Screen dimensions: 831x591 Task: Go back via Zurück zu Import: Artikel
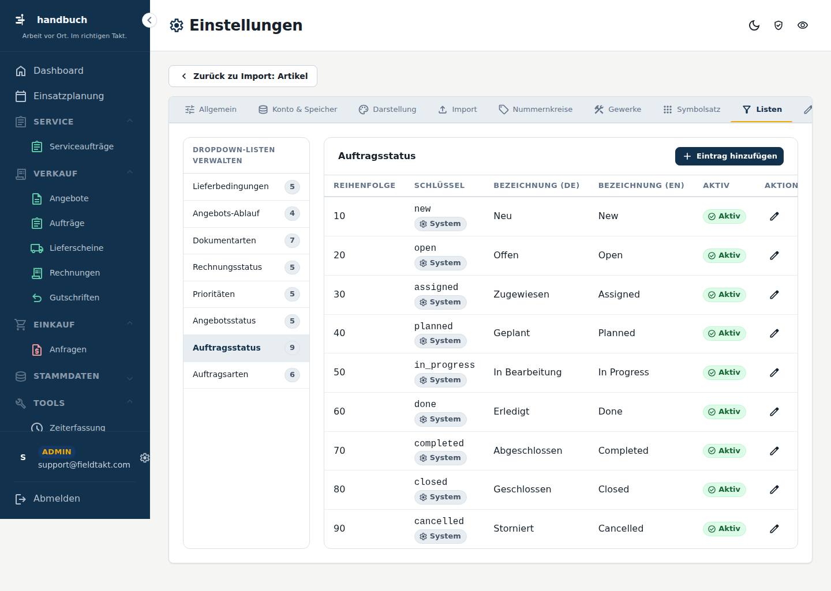[x=243, y=76]
